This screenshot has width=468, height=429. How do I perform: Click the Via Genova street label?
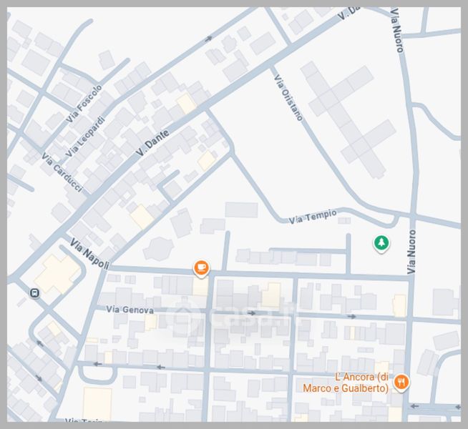(130, 310)
